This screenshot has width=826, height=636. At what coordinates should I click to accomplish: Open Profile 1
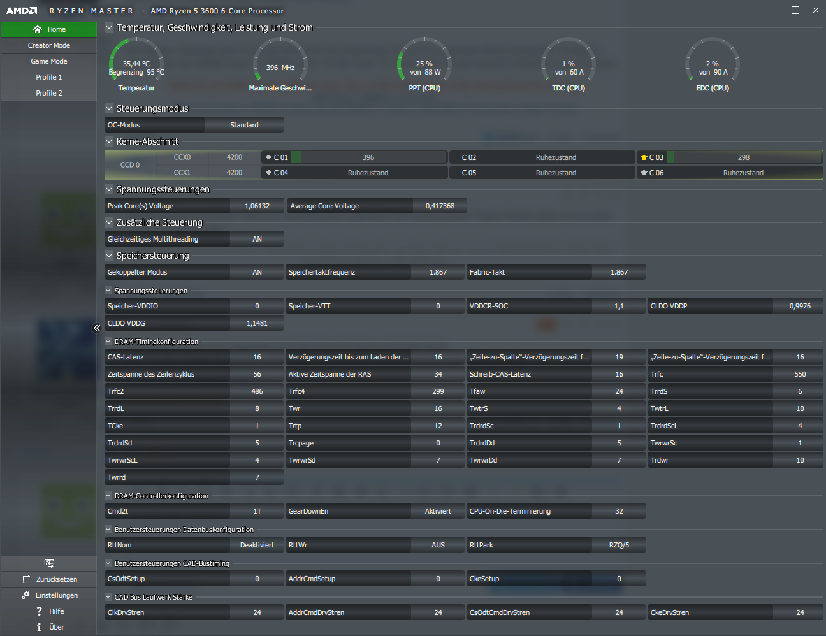tap(49, 77)
